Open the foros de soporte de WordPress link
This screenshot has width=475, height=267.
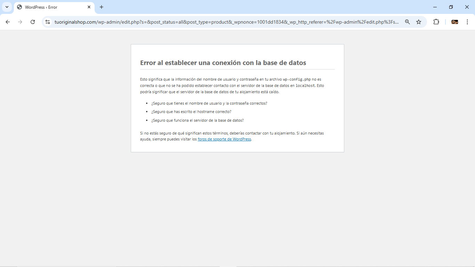click(224, 139)
